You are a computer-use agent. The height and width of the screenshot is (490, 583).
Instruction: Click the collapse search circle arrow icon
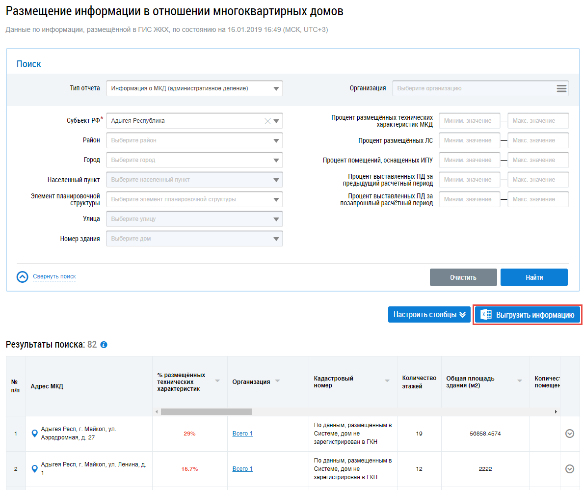23,277
